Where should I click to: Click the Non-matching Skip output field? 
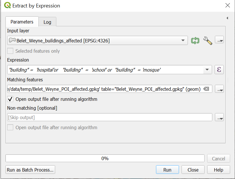(109, 117)
